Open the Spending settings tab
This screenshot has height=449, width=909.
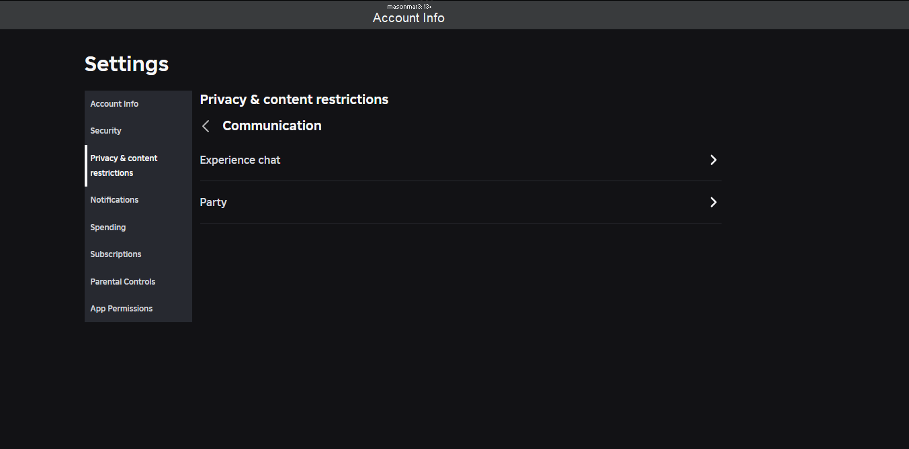(108, 228)
